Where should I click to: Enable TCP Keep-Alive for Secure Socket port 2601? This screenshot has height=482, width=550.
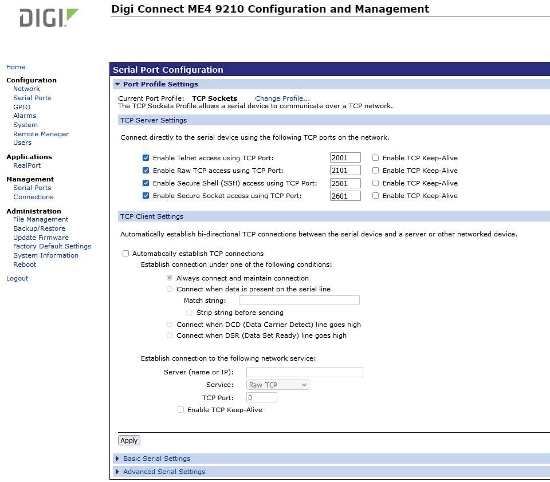point(375,196)
